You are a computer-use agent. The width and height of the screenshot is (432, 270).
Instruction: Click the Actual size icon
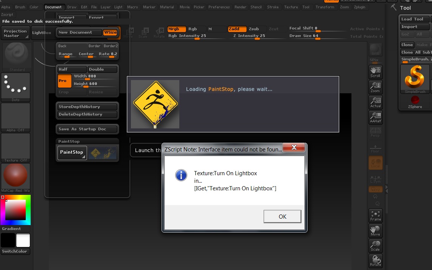(375, 102)
